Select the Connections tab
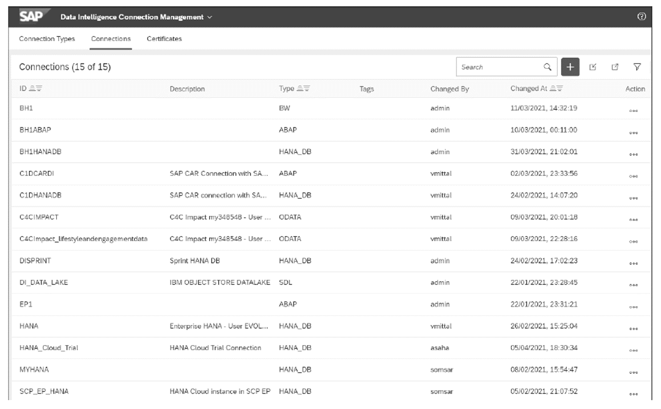 point(111,39)
